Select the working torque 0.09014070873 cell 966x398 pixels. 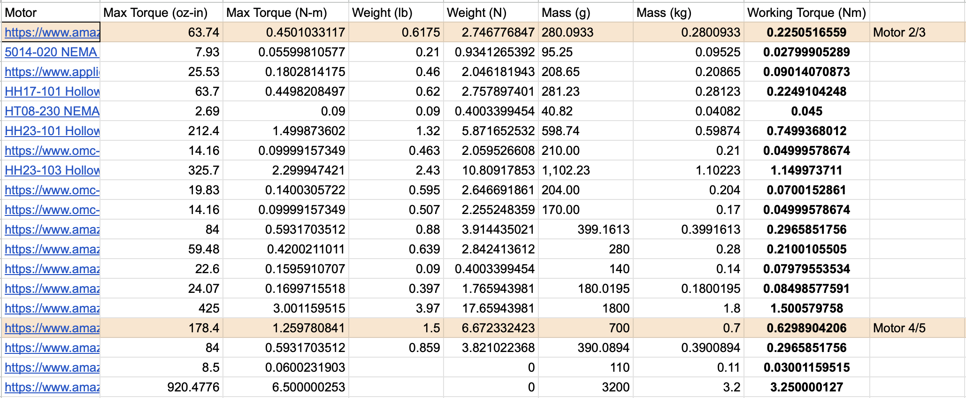pyautogui.click(x=807, y=72)
